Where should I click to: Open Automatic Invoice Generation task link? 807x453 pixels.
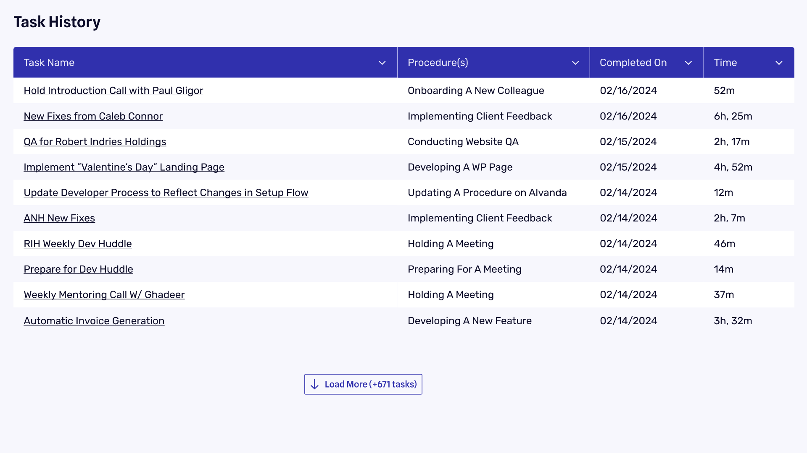pos(94,320)
